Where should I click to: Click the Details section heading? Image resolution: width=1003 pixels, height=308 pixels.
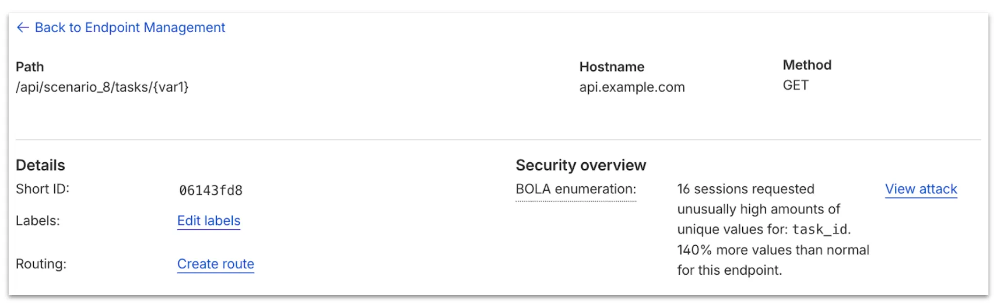pos(41,165)
